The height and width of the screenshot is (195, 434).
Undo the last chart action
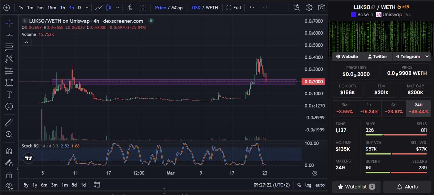[252, 7]
